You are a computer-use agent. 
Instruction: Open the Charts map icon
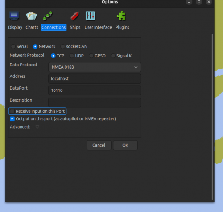coord(31,16)
